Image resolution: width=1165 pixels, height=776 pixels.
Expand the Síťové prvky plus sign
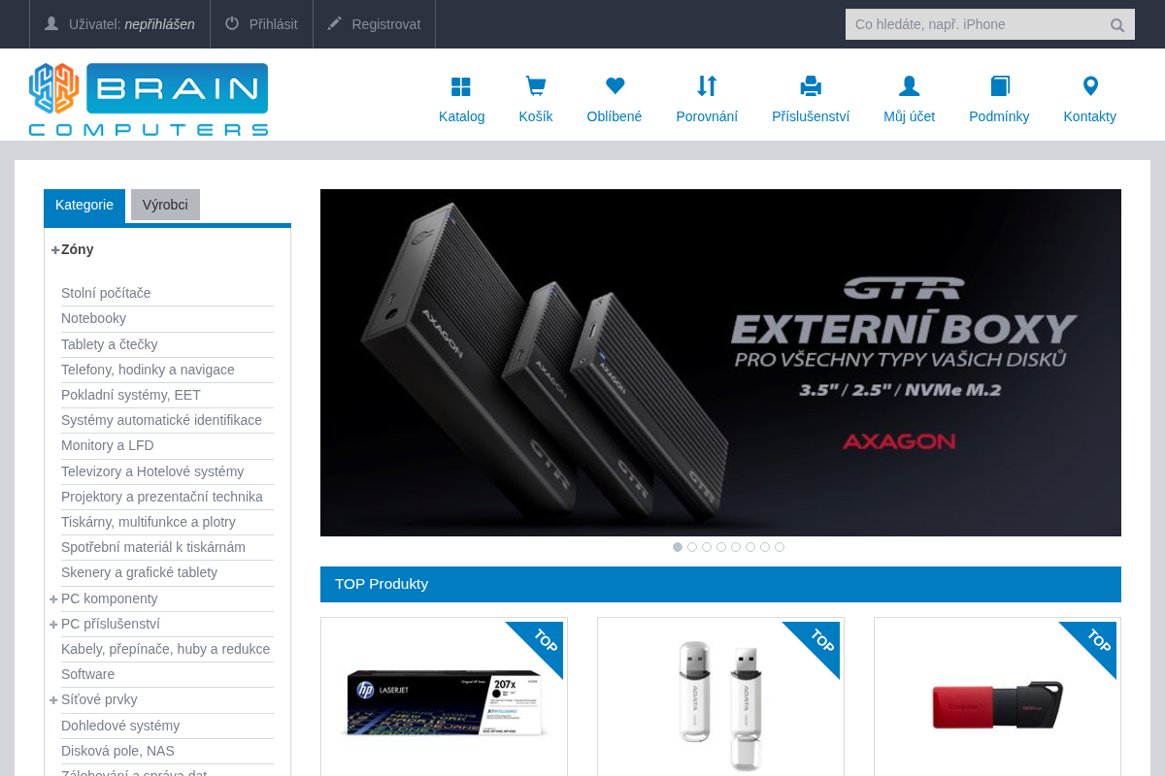53,700
